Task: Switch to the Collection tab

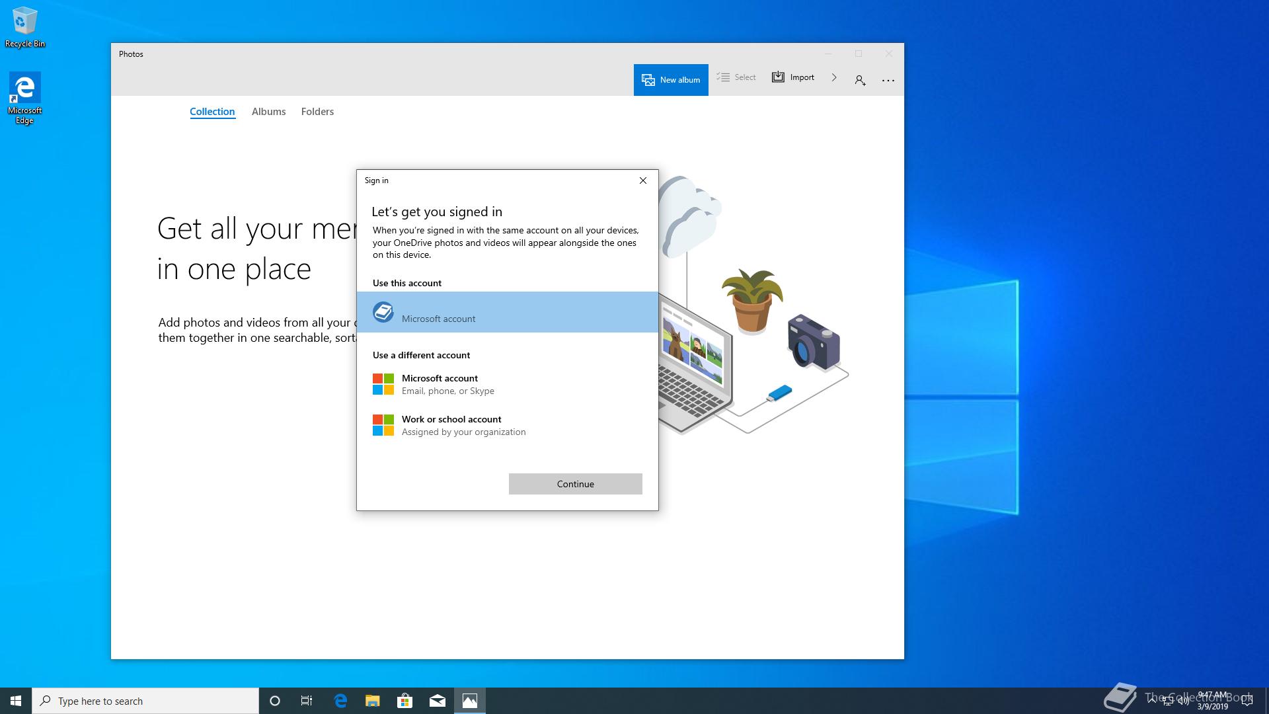Action: pos(212,112)
